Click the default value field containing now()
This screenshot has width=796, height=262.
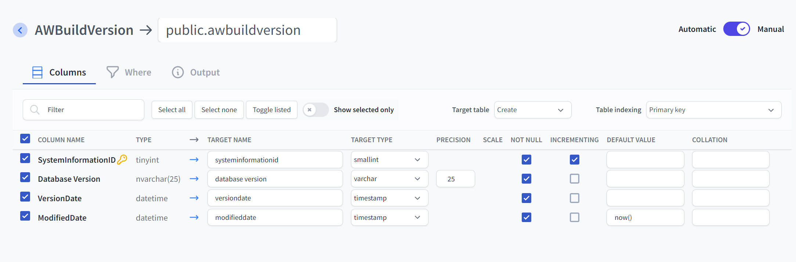(645, 218)
